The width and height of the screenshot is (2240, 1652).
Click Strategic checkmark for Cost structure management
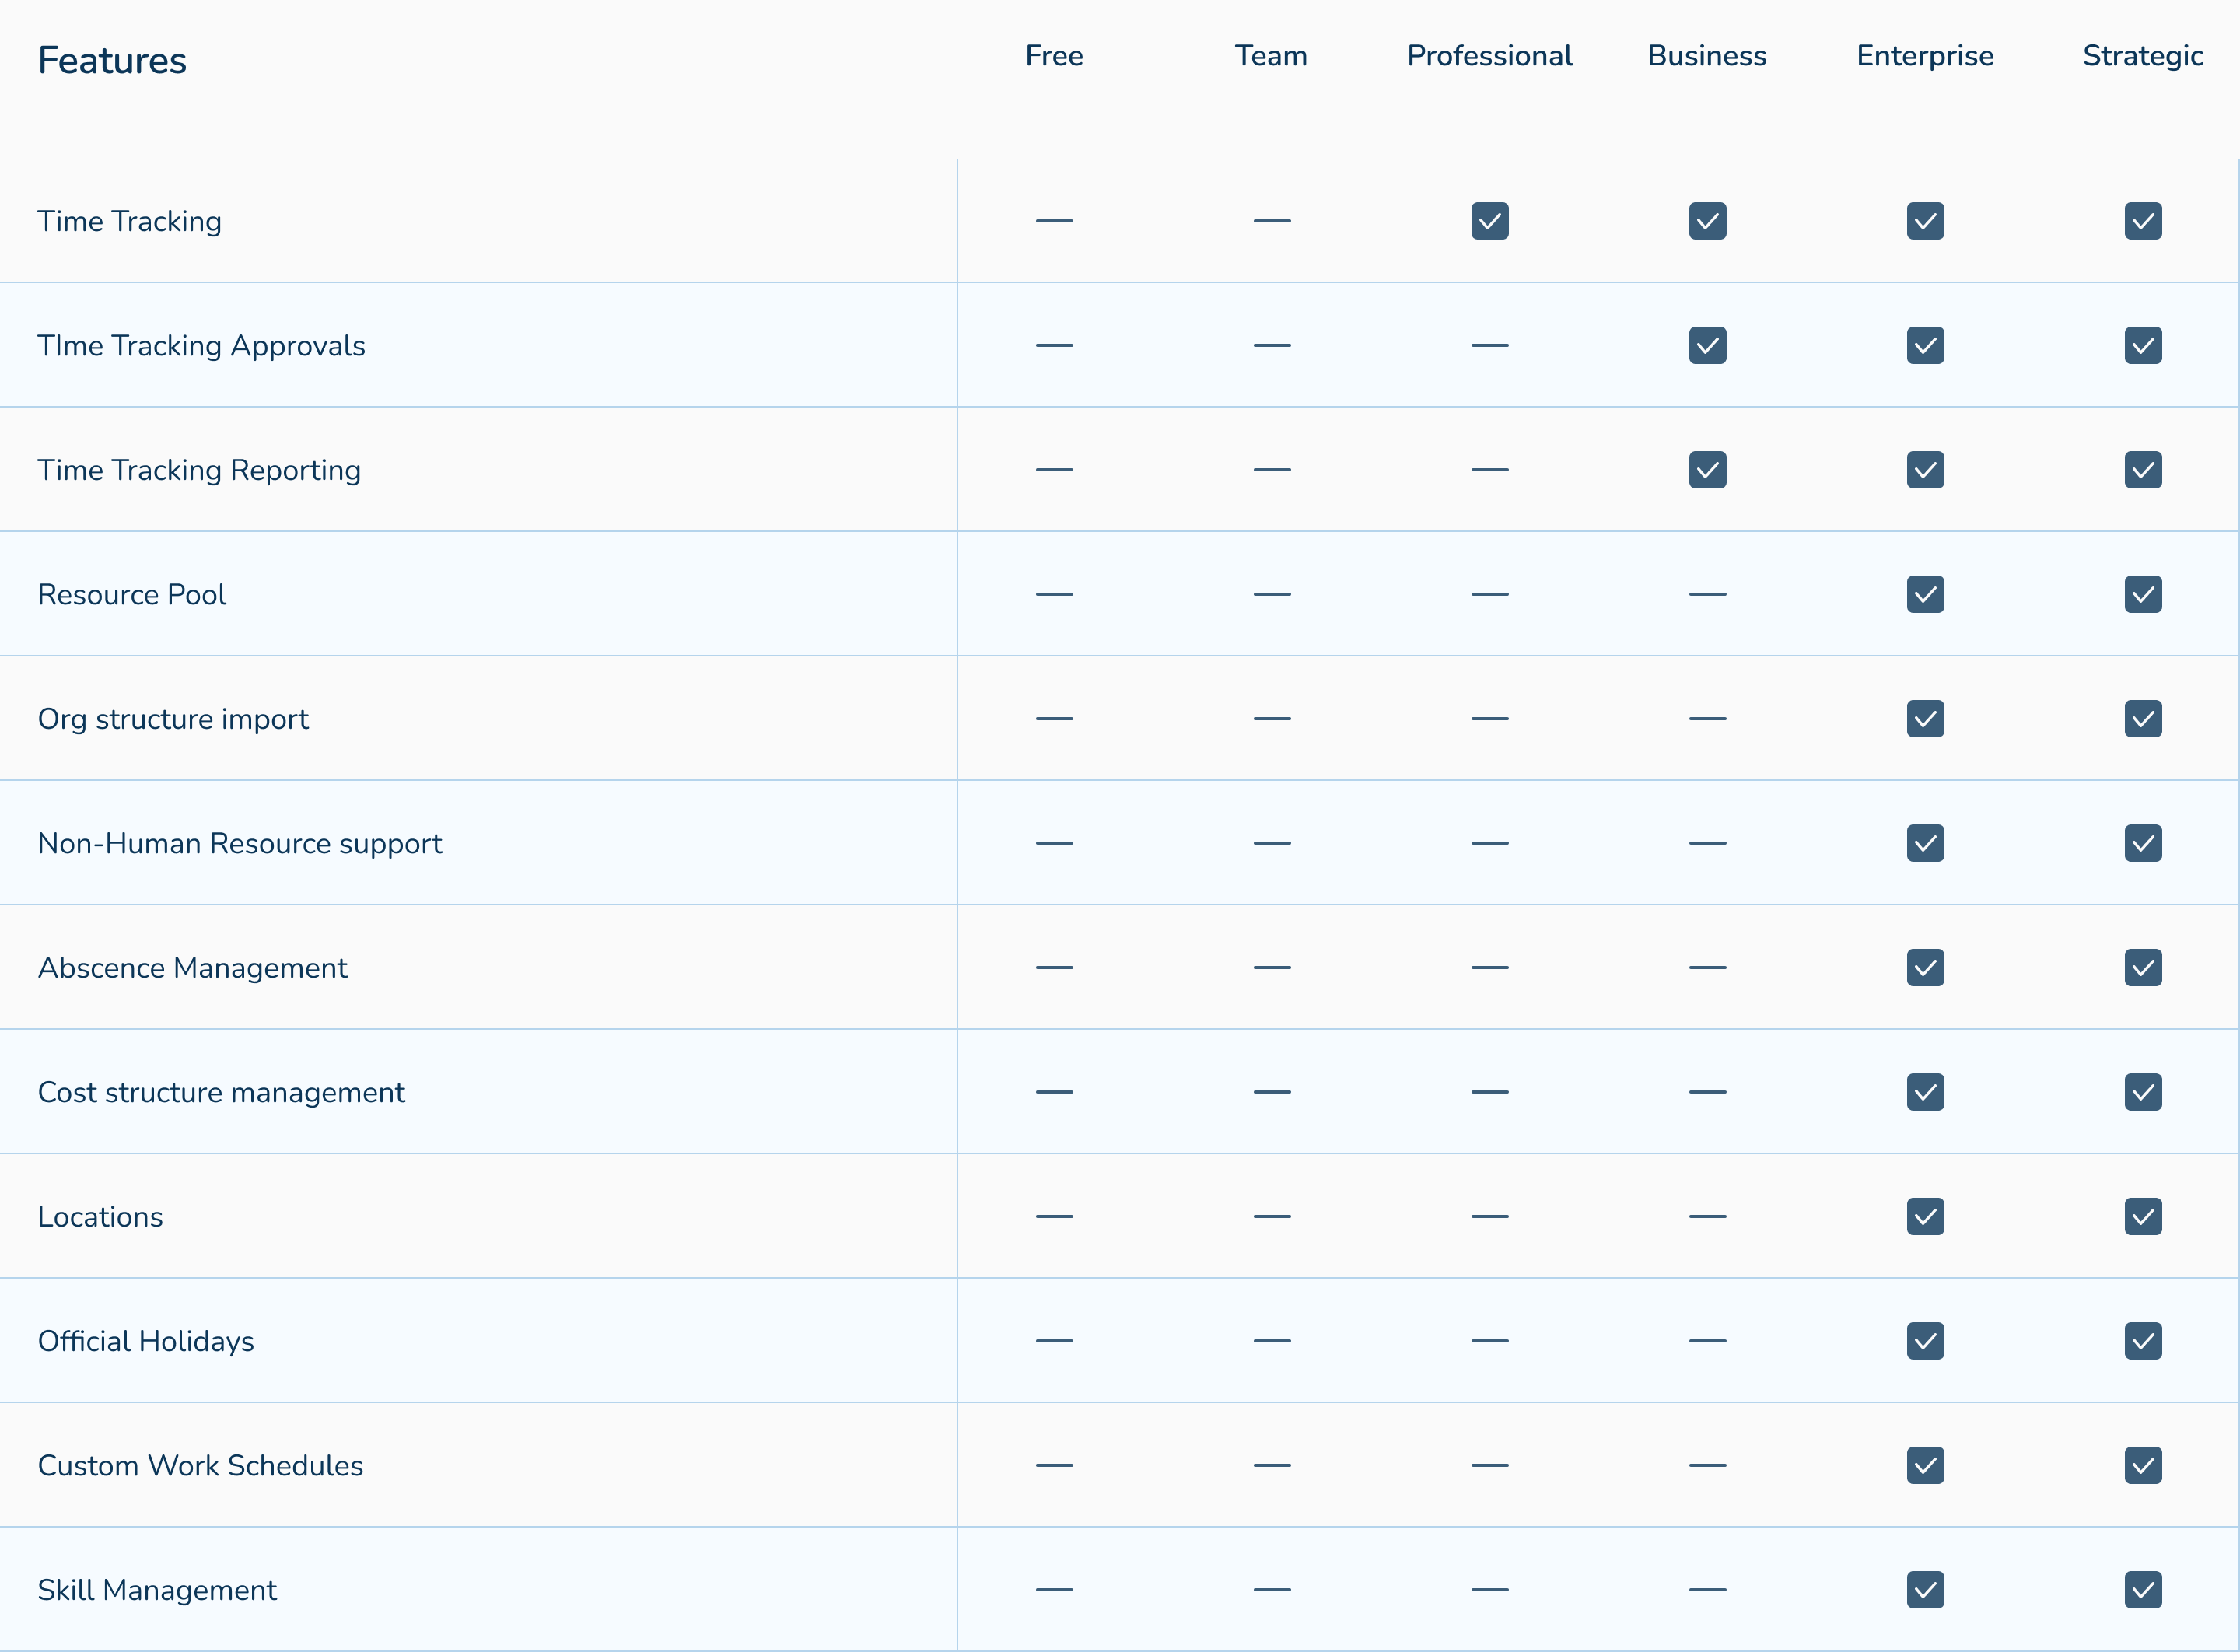pos(2143,1092)
